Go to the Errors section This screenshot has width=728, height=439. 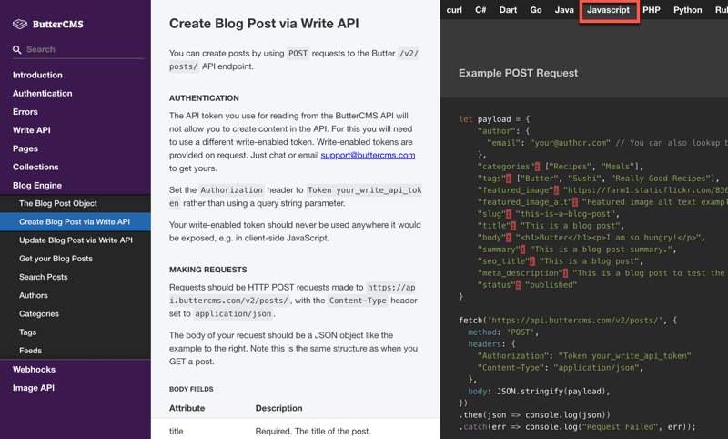click(25, 112)
